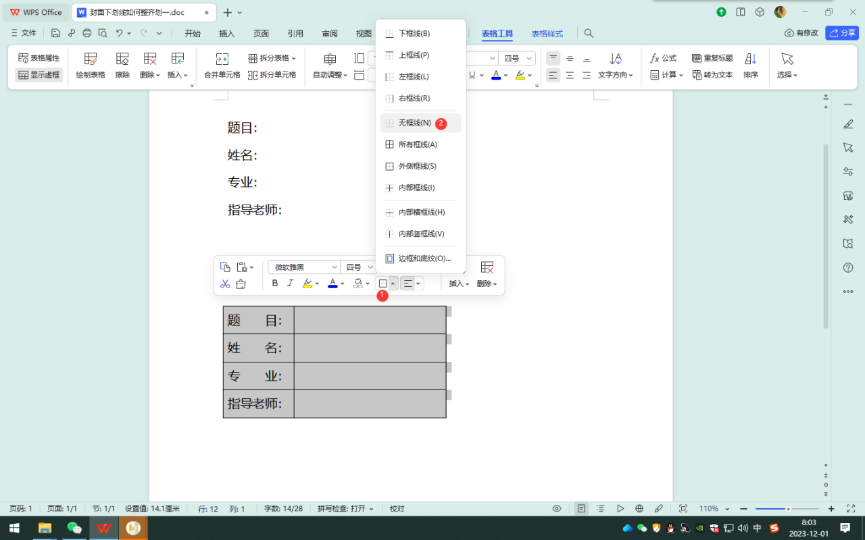Click format painter icon in mini toolbar
The width and height of the screenshot is (865, 540).
241,284
